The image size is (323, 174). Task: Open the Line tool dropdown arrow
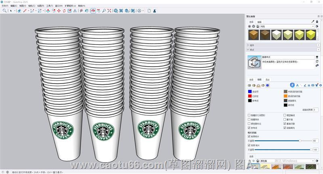point(28,11)
